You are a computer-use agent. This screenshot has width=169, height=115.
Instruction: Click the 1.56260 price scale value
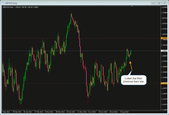[x=164, y=72]
